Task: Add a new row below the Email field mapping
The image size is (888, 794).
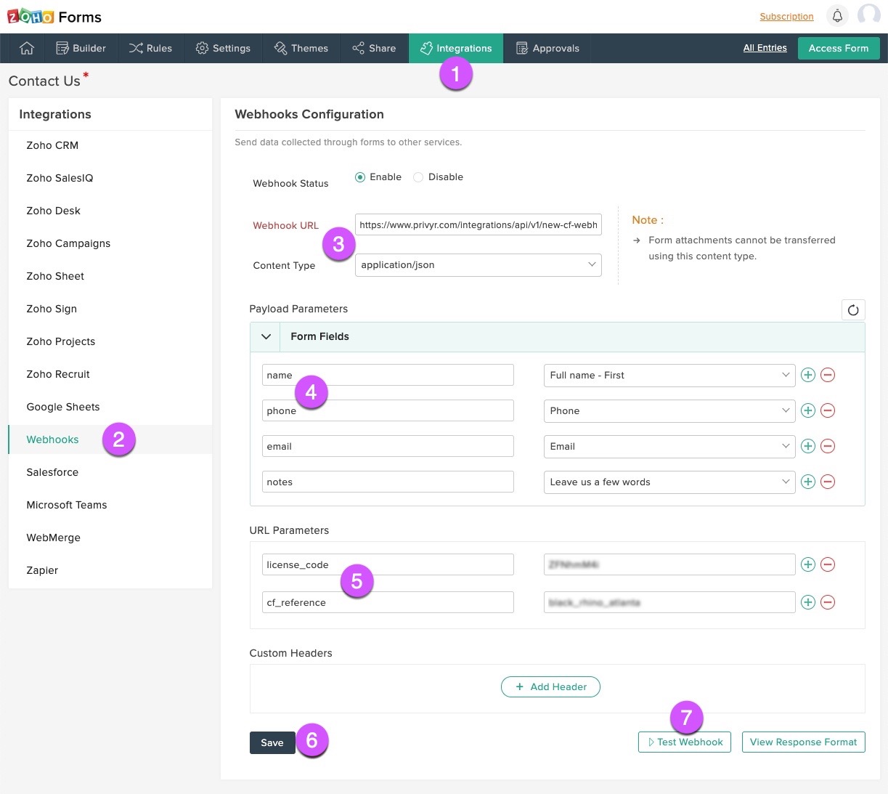Action: (807, 446)
